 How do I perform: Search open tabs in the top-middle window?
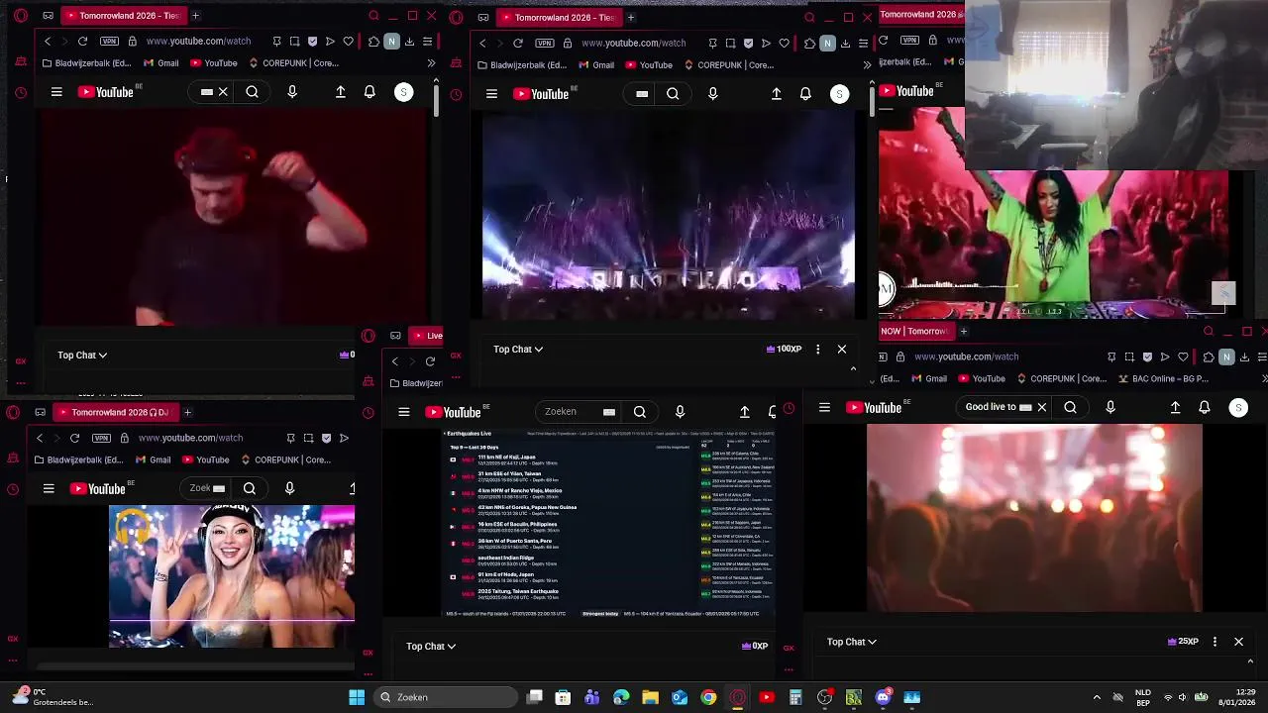point(809,17)
